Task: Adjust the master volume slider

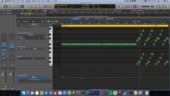Action: coord(148,6)
